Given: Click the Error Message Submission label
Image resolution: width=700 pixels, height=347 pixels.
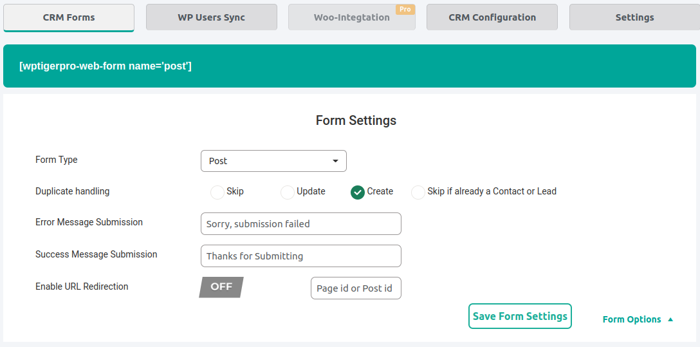Looking at the screenshot, I should [x=89, y=222].
